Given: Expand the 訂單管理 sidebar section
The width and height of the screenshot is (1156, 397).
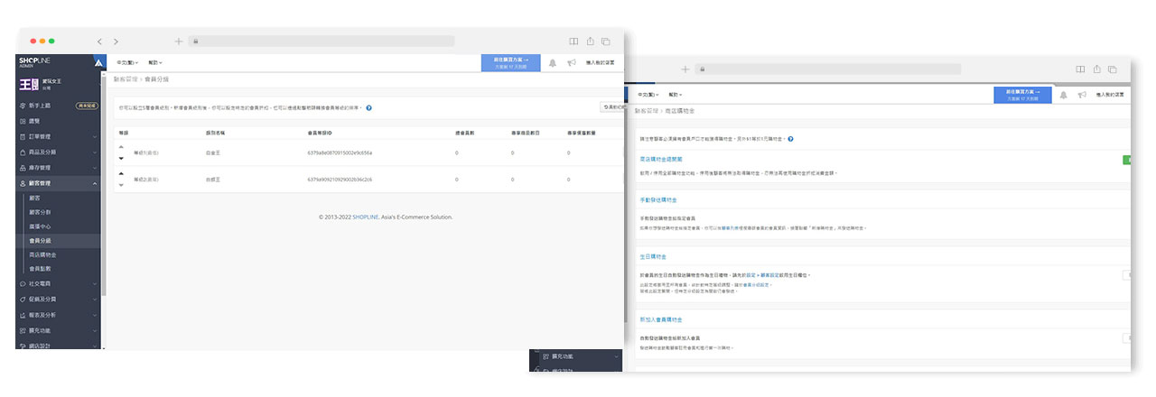Looking at the screenshot, I should pos(54,136).
